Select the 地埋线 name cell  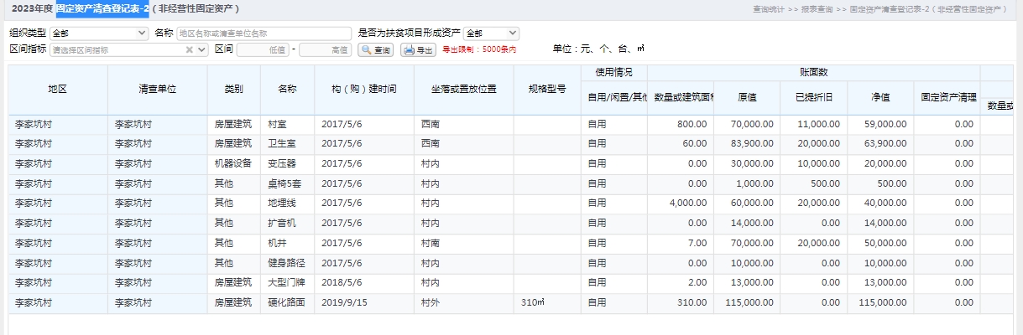(x=287, y=204)
